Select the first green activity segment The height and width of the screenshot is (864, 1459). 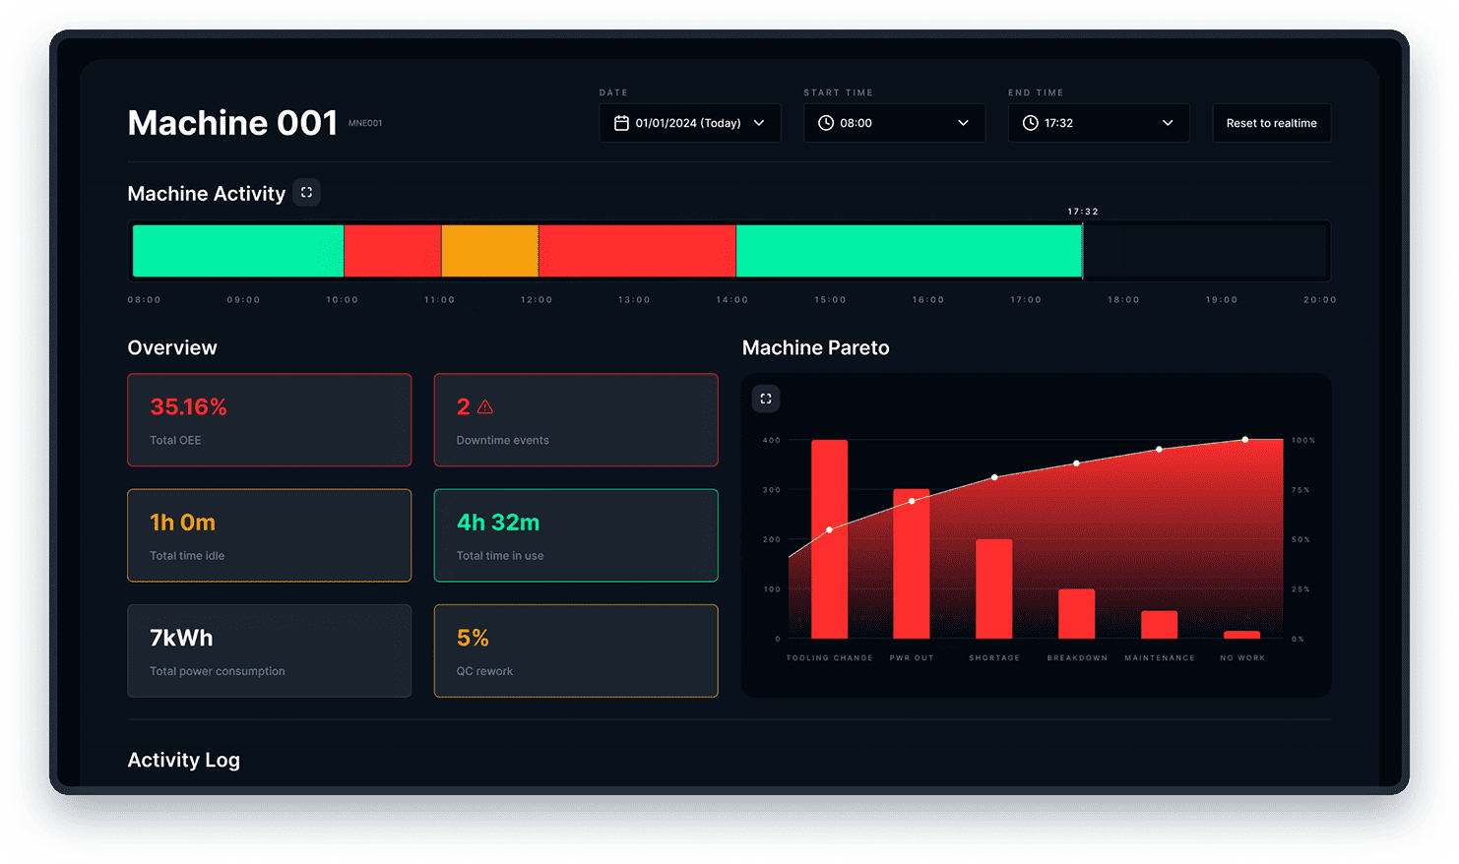(238, 251)
